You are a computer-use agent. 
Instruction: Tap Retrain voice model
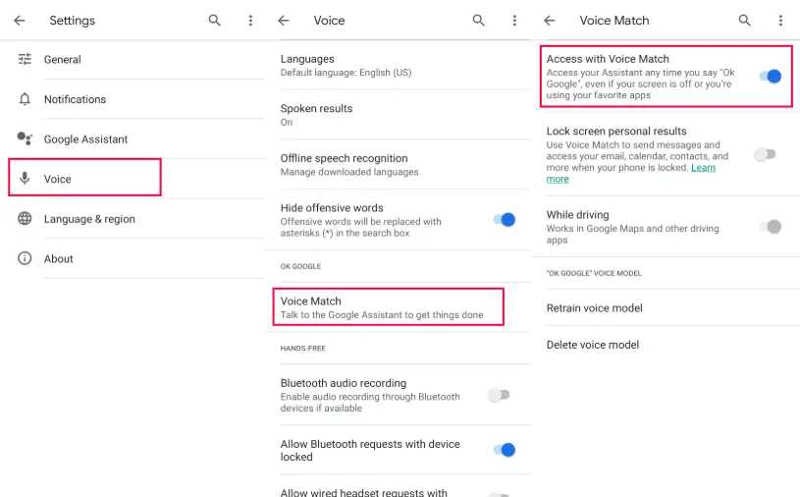(594, 308)
